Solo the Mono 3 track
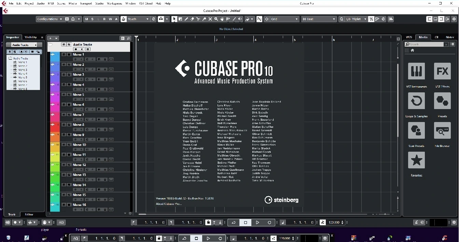Screen dimensions: 459x242 (69, 75)
